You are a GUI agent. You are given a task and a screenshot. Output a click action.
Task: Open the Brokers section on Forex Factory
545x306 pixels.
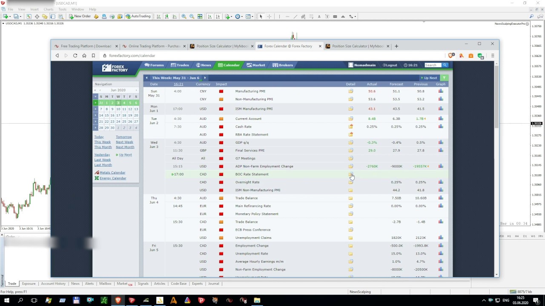click(283, 65)
